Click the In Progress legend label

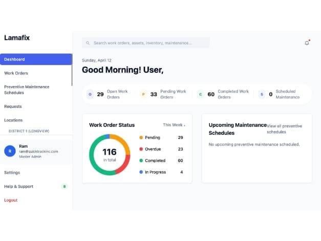[x=156, y=172]
